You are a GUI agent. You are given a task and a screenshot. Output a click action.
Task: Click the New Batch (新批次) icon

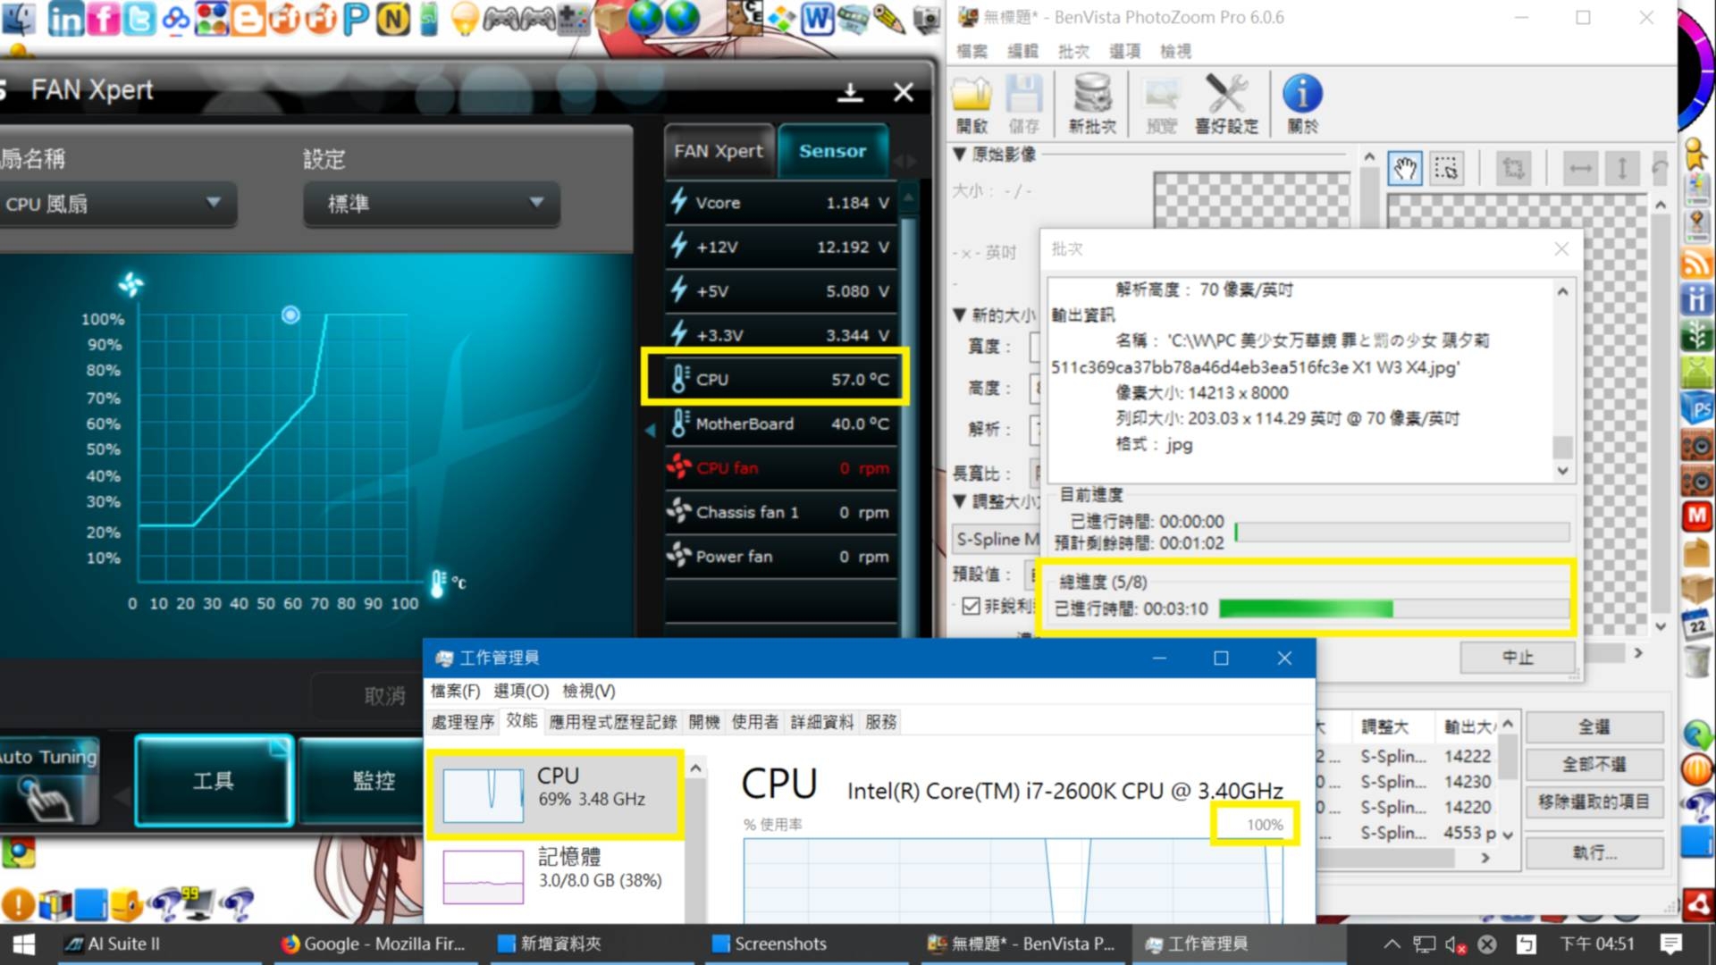coord(1092,96)
